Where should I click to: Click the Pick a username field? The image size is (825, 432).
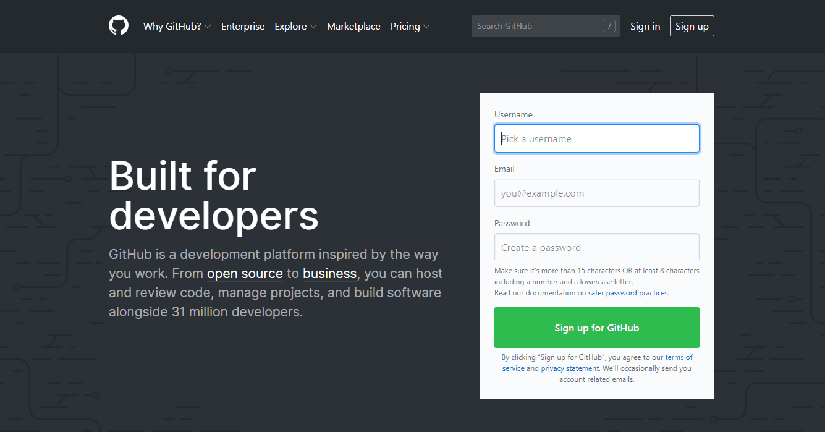tap(597, 138)
